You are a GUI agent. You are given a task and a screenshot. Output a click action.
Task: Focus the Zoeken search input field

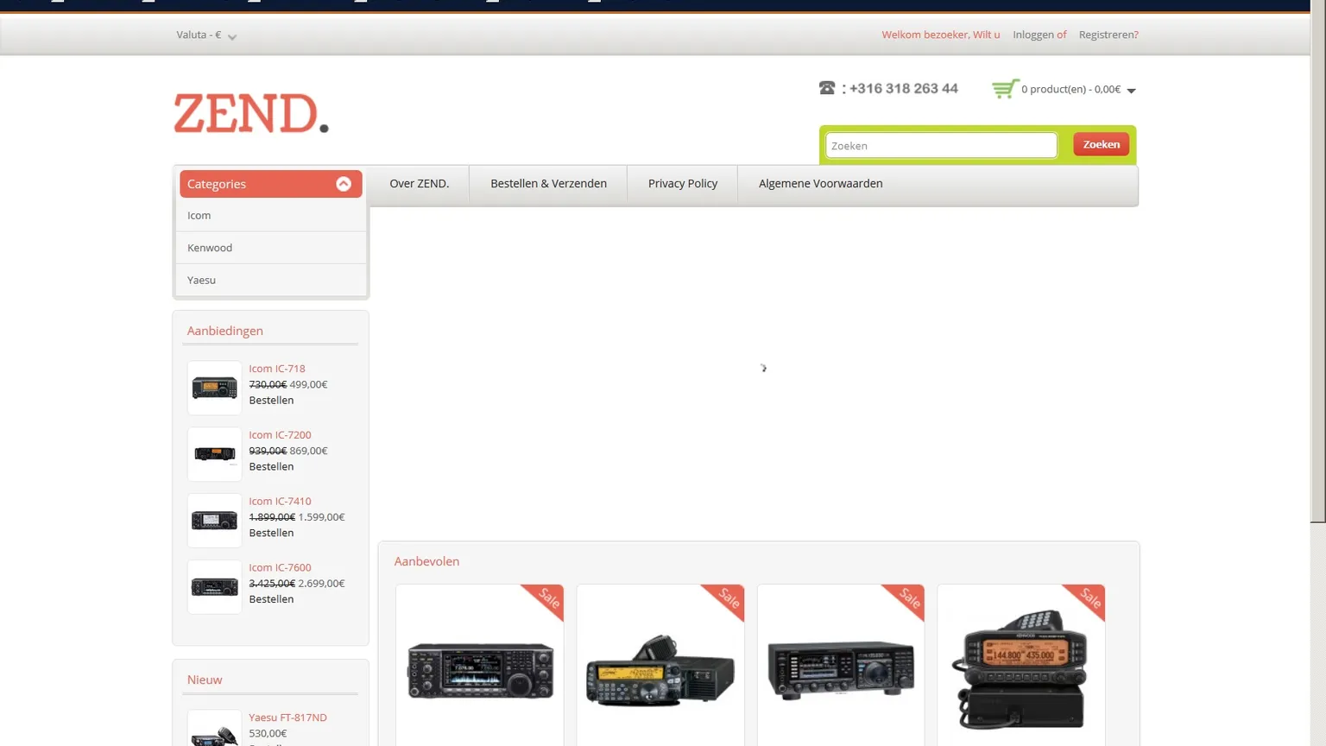click(x=940, y=146)
